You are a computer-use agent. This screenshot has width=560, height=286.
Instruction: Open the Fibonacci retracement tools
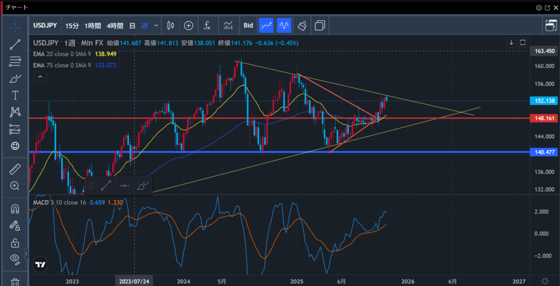point(15,62)
